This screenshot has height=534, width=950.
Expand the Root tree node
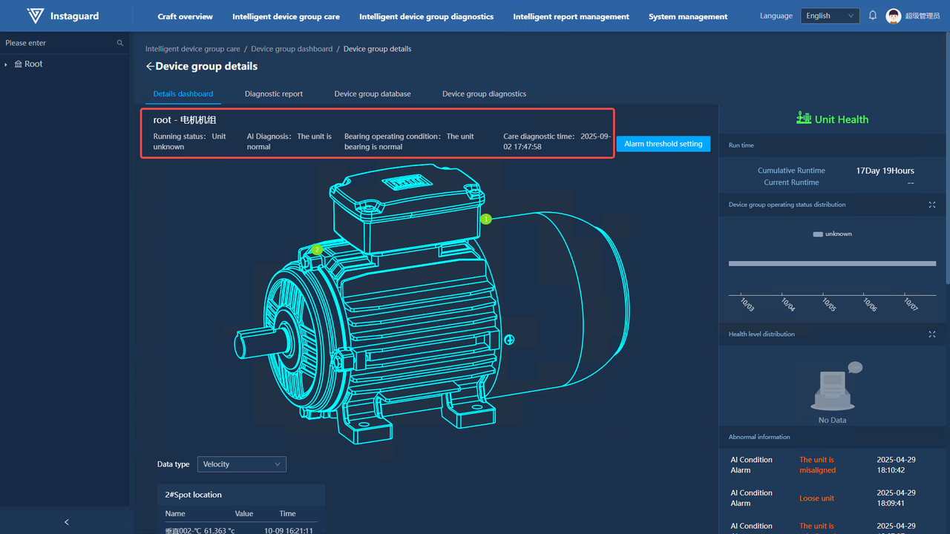pyautogui.click(x=7, y=65)
